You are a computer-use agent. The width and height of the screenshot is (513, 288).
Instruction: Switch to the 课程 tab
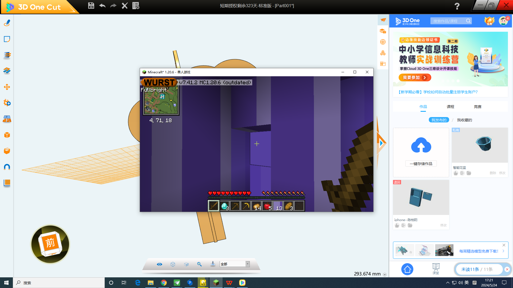[450, 107]
